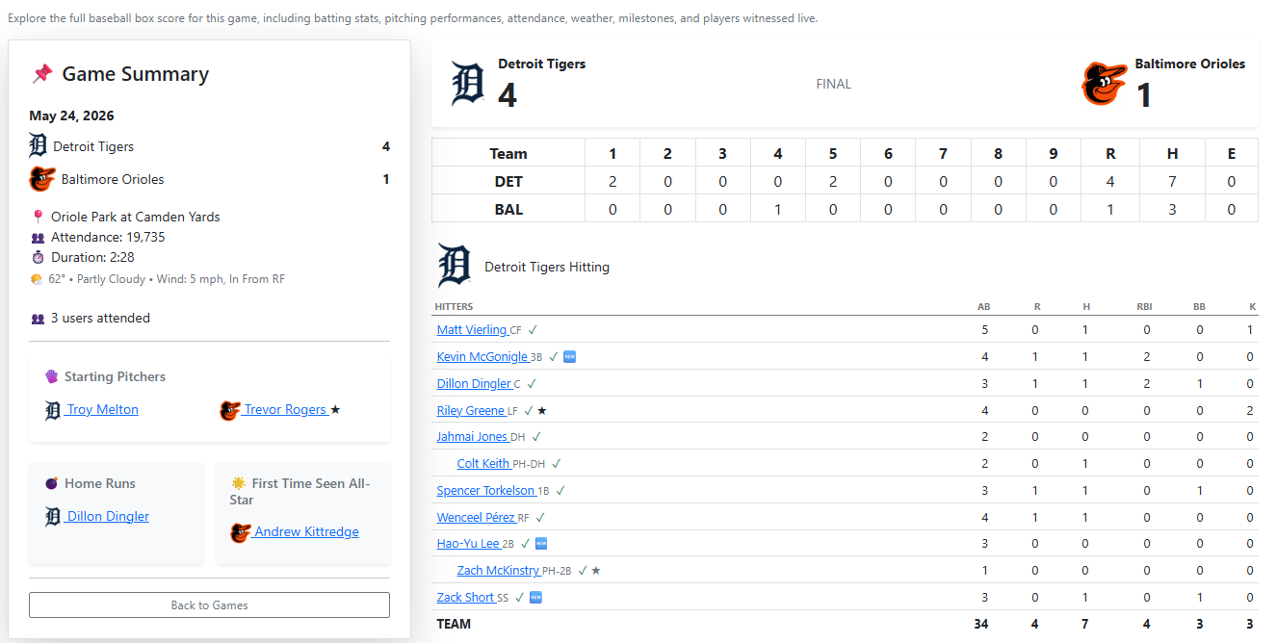Click the star icon in Zach McKinstry's row
This screenshot has height=643, width=1276.
coord(596,571)
